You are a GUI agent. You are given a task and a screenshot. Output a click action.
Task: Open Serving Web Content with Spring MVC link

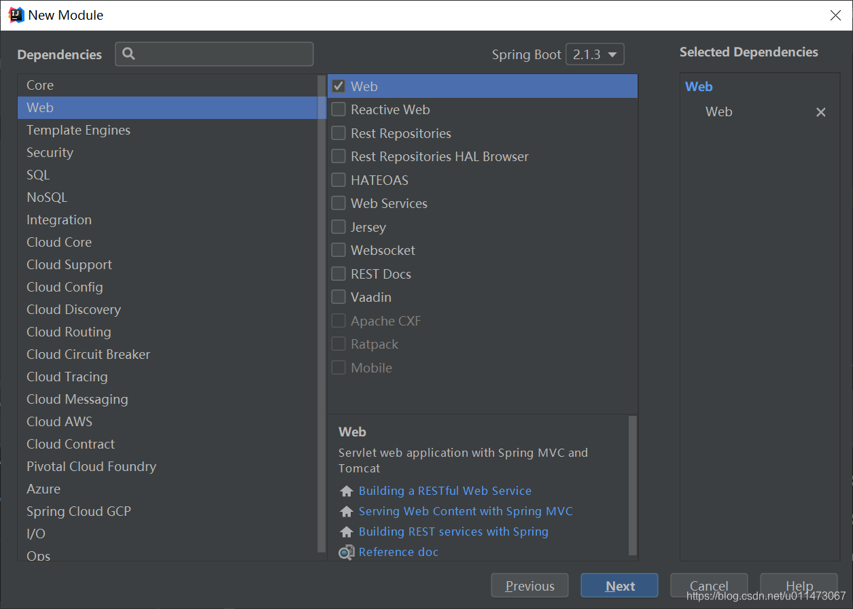(x=466, y=511)
